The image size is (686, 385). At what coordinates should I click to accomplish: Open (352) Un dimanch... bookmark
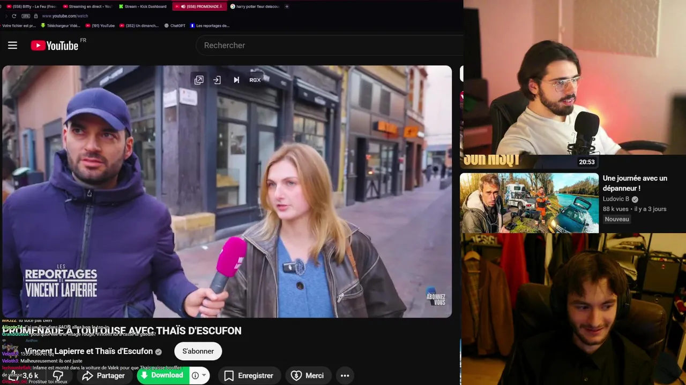pos(139,26)
